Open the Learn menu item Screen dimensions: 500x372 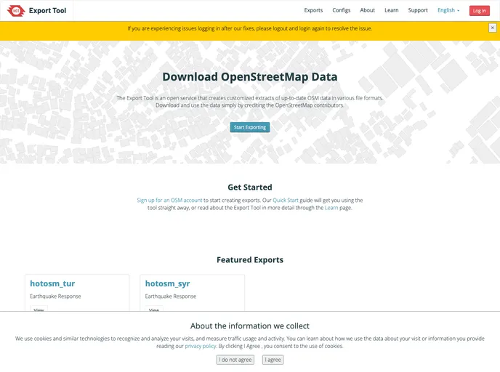click(x=391, y=10)
